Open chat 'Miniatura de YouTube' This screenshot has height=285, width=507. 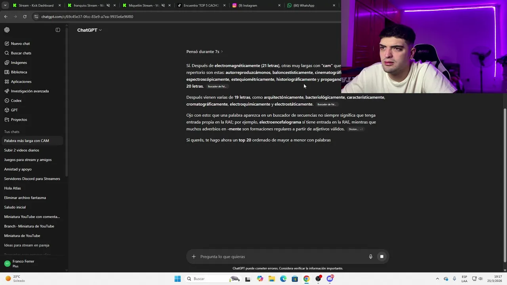point(32,236)
